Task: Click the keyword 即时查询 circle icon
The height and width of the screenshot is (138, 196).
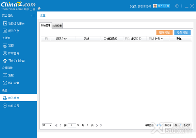Action: click(5, 53)
